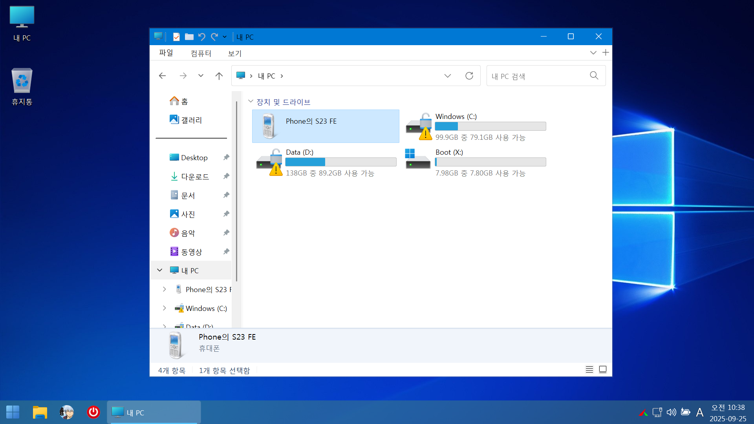Open the 컴퓨터 ribbon tab
This screenshot has width=754, height=424.
tap(201, 53)
